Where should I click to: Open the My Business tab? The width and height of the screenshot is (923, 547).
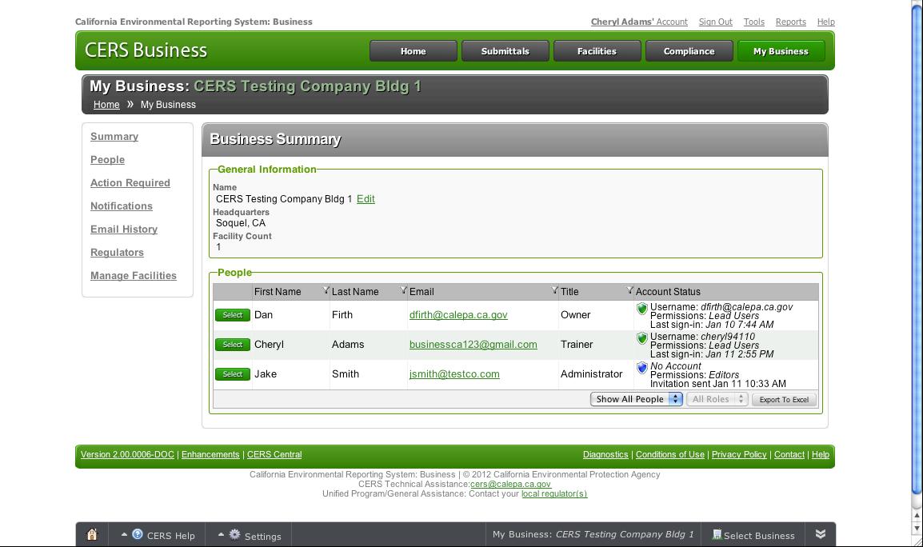(781, 51)
